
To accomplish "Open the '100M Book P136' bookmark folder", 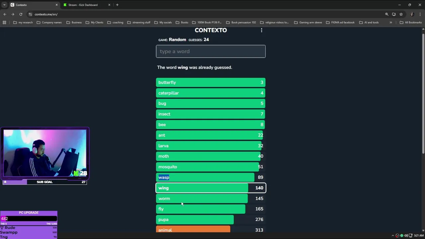I will coord(207,23).
